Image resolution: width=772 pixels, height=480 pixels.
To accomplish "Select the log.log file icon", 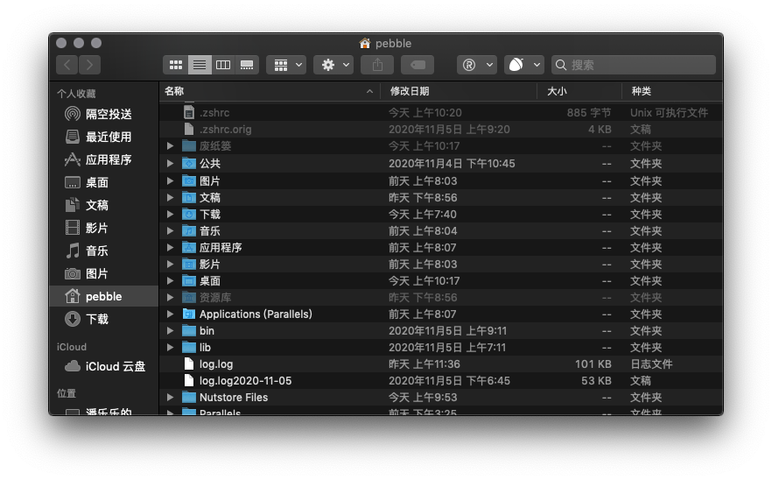I will coord(189,364).
